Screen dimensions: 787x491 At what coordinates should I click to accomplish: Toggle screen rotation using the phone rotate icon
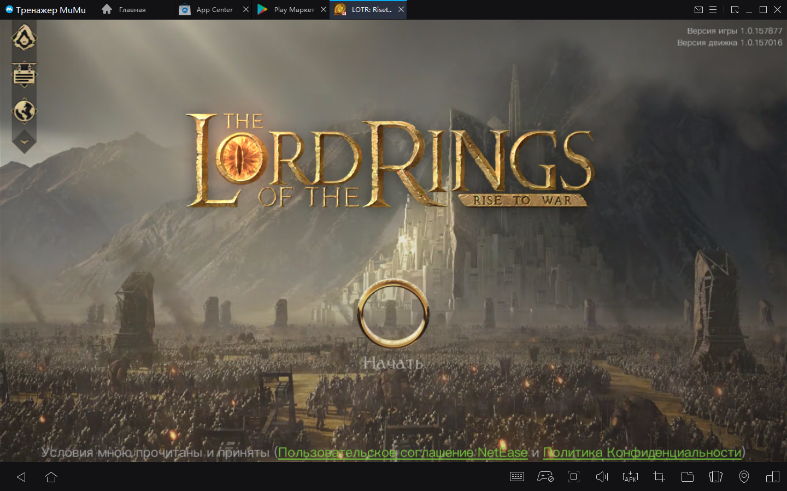point(715,477)
